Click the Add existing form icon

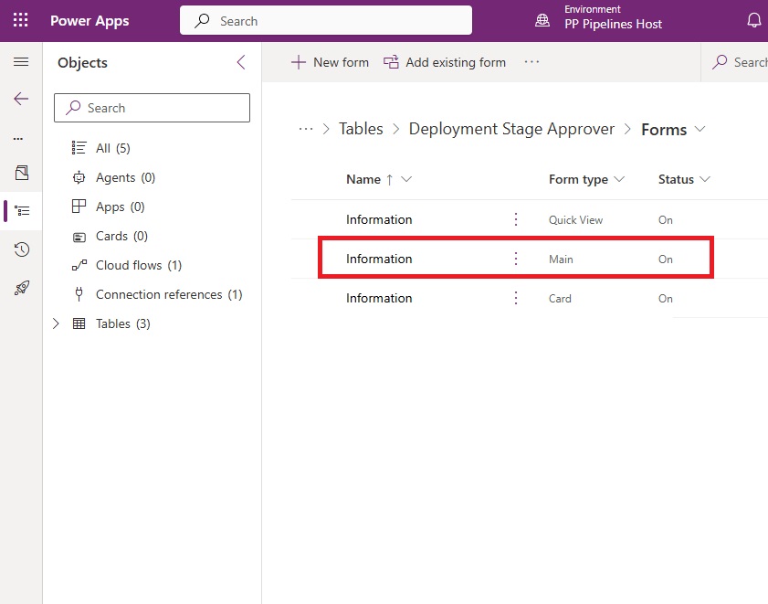[391, 62]
